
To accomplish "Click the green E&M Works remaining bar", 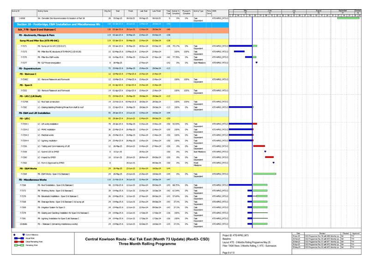I will coord(265,174).
